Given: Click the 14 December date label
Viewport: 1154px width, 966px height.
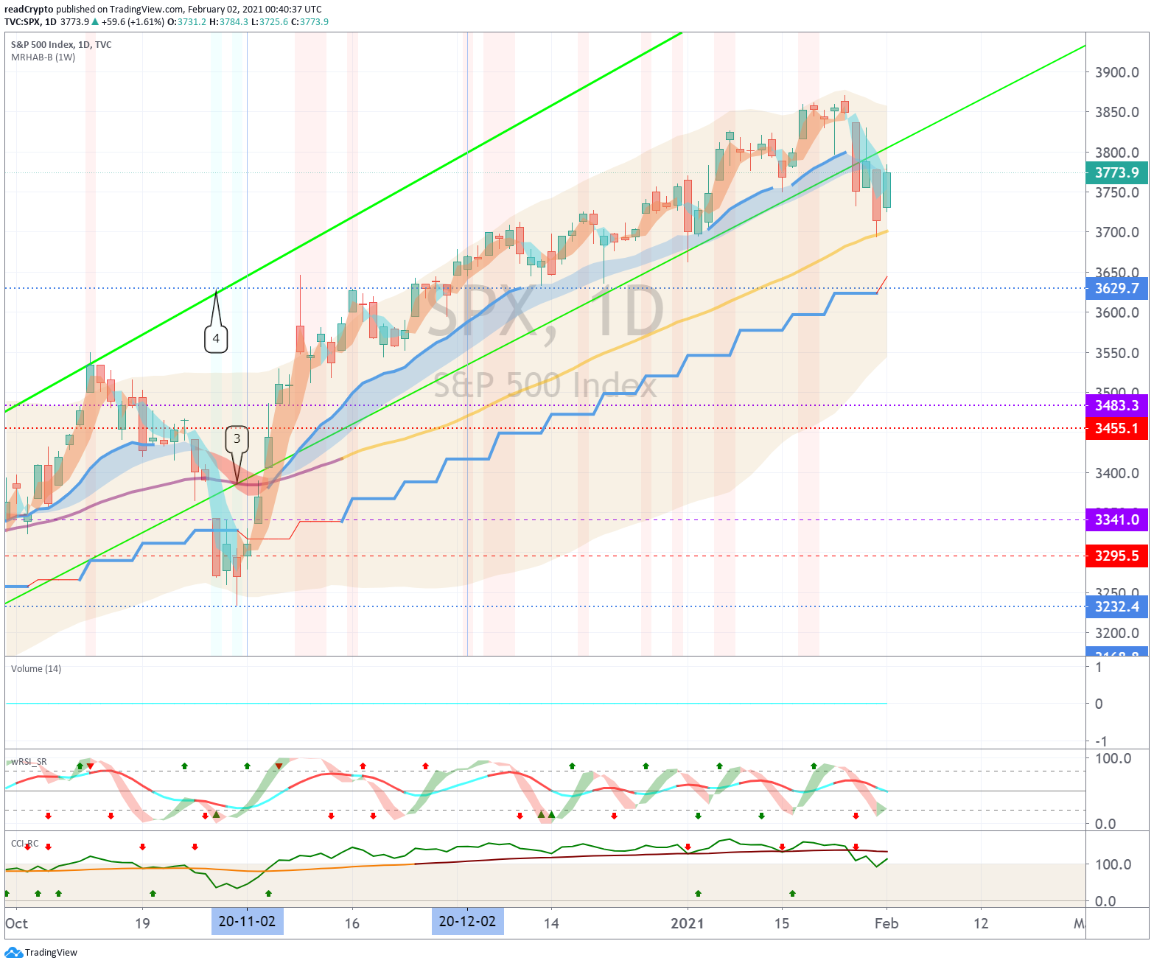Looking at the screenshot, I should [551, 923].
